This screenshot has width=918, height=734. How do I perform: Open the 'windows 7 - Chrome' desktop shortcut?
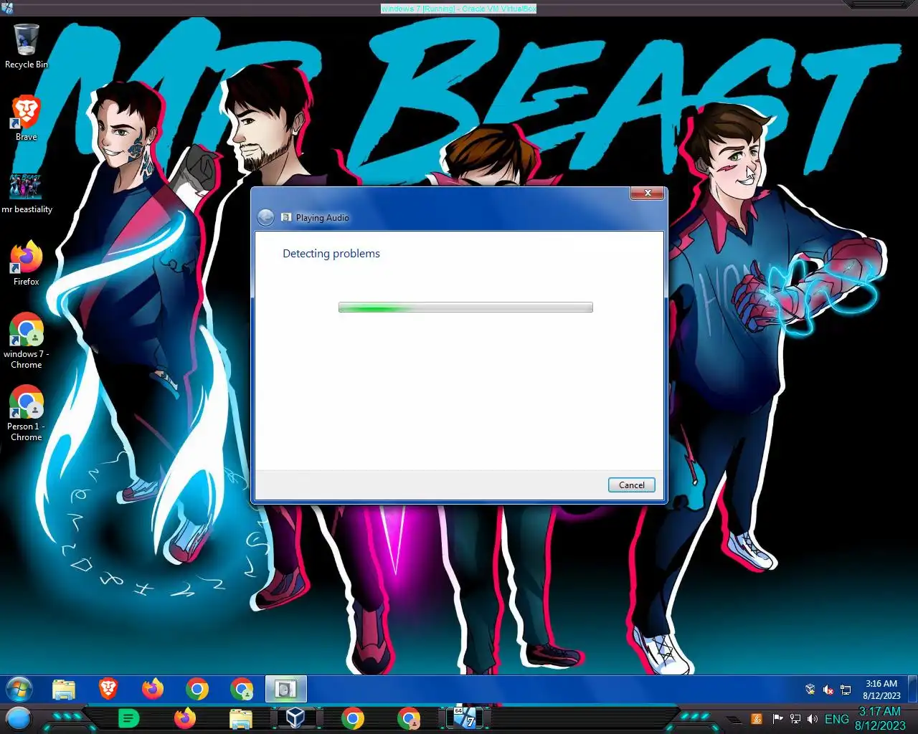pos(26,340)
